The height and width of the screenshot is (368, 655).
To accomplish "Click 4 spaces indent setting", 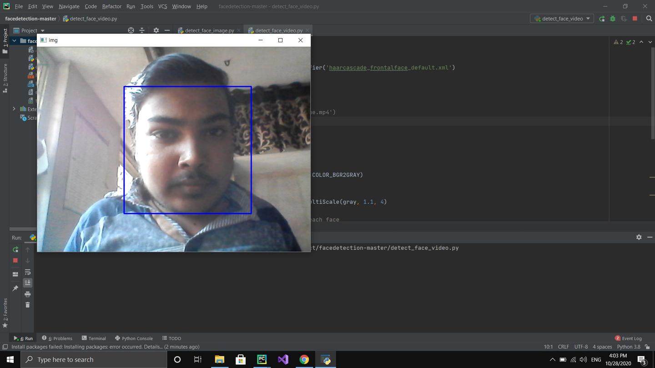I will (x=602, y=347).
